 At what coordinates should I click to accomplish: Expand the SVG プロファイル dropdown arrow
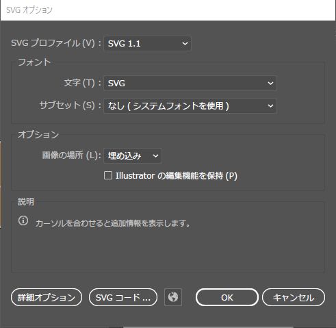[x=185, y=43]
